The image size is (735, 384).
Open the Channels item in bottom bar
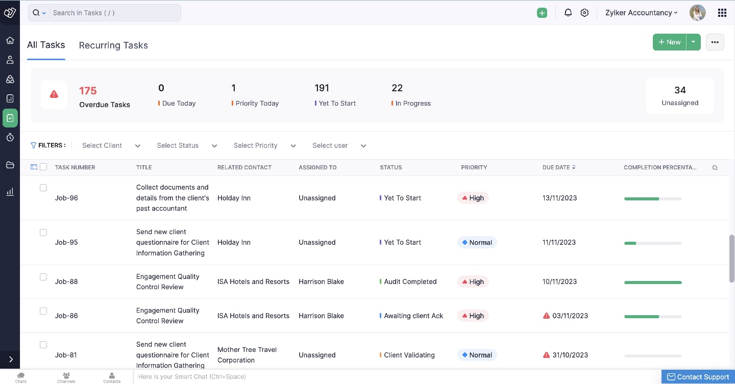pyautogui.click(x=66, y=377)
